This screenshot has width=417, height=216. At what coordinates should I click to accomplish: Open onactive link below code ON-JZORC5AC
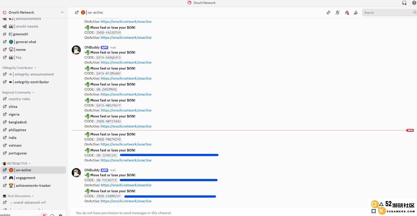point(126,160)
